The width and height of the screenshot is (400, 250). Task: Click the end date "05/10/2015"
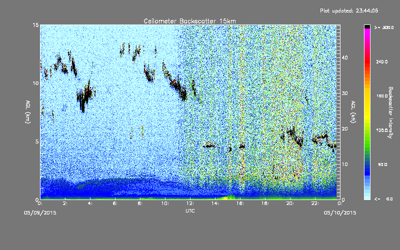[x=340, y=213]
